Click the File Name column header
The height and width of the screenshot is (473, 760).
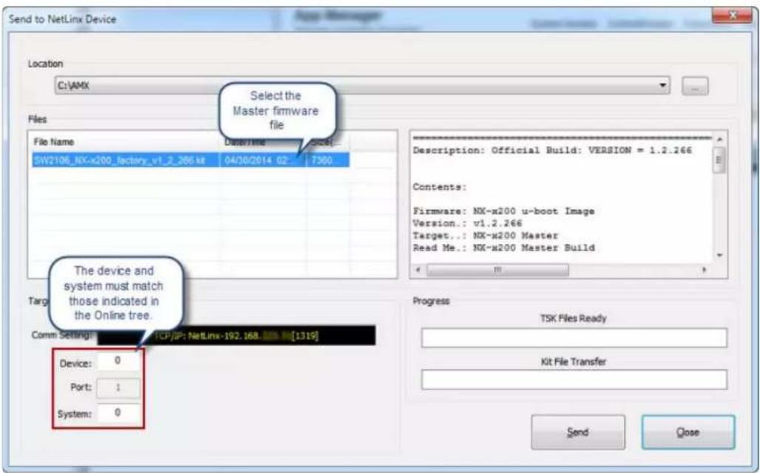pos(125,142)
